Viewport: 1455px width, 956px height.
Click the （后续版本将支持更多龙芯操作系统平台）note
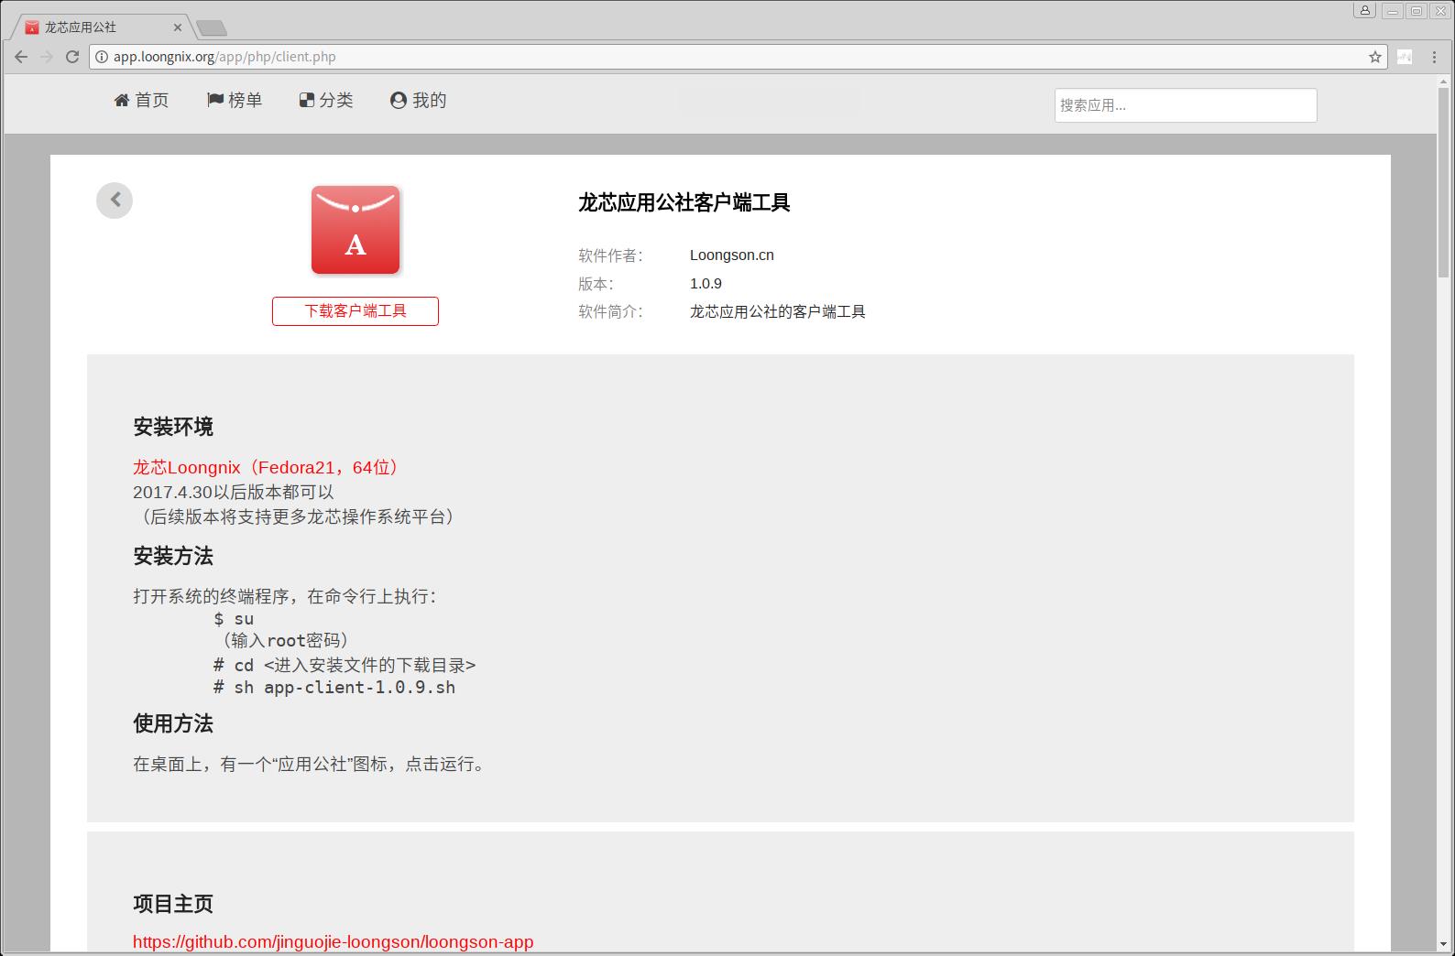(x=294, y=517)
